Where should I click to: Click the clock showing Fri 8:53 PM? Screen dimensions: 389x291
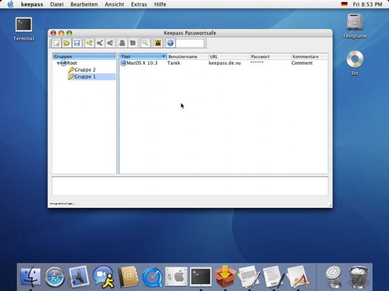pos(367,4)
